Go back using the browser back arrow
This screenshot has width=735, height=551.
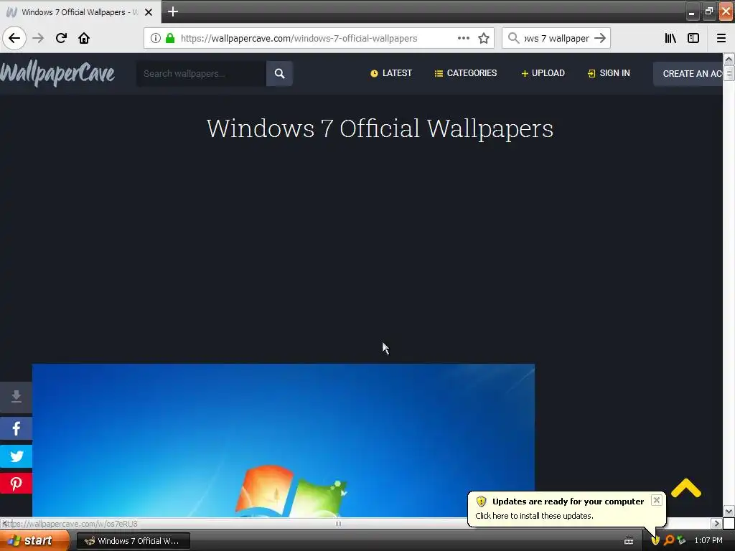click(14, 38)
